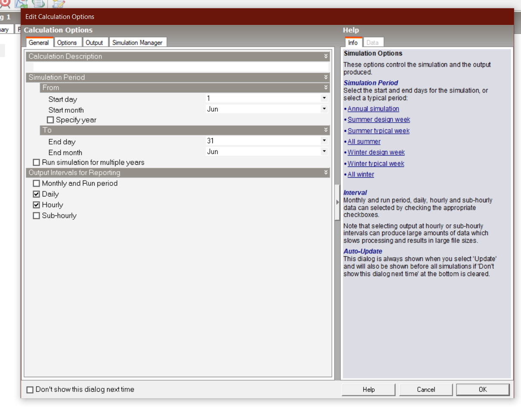Switch to the General tab
This screenshot has width=521, height=412.
[39, 42]
